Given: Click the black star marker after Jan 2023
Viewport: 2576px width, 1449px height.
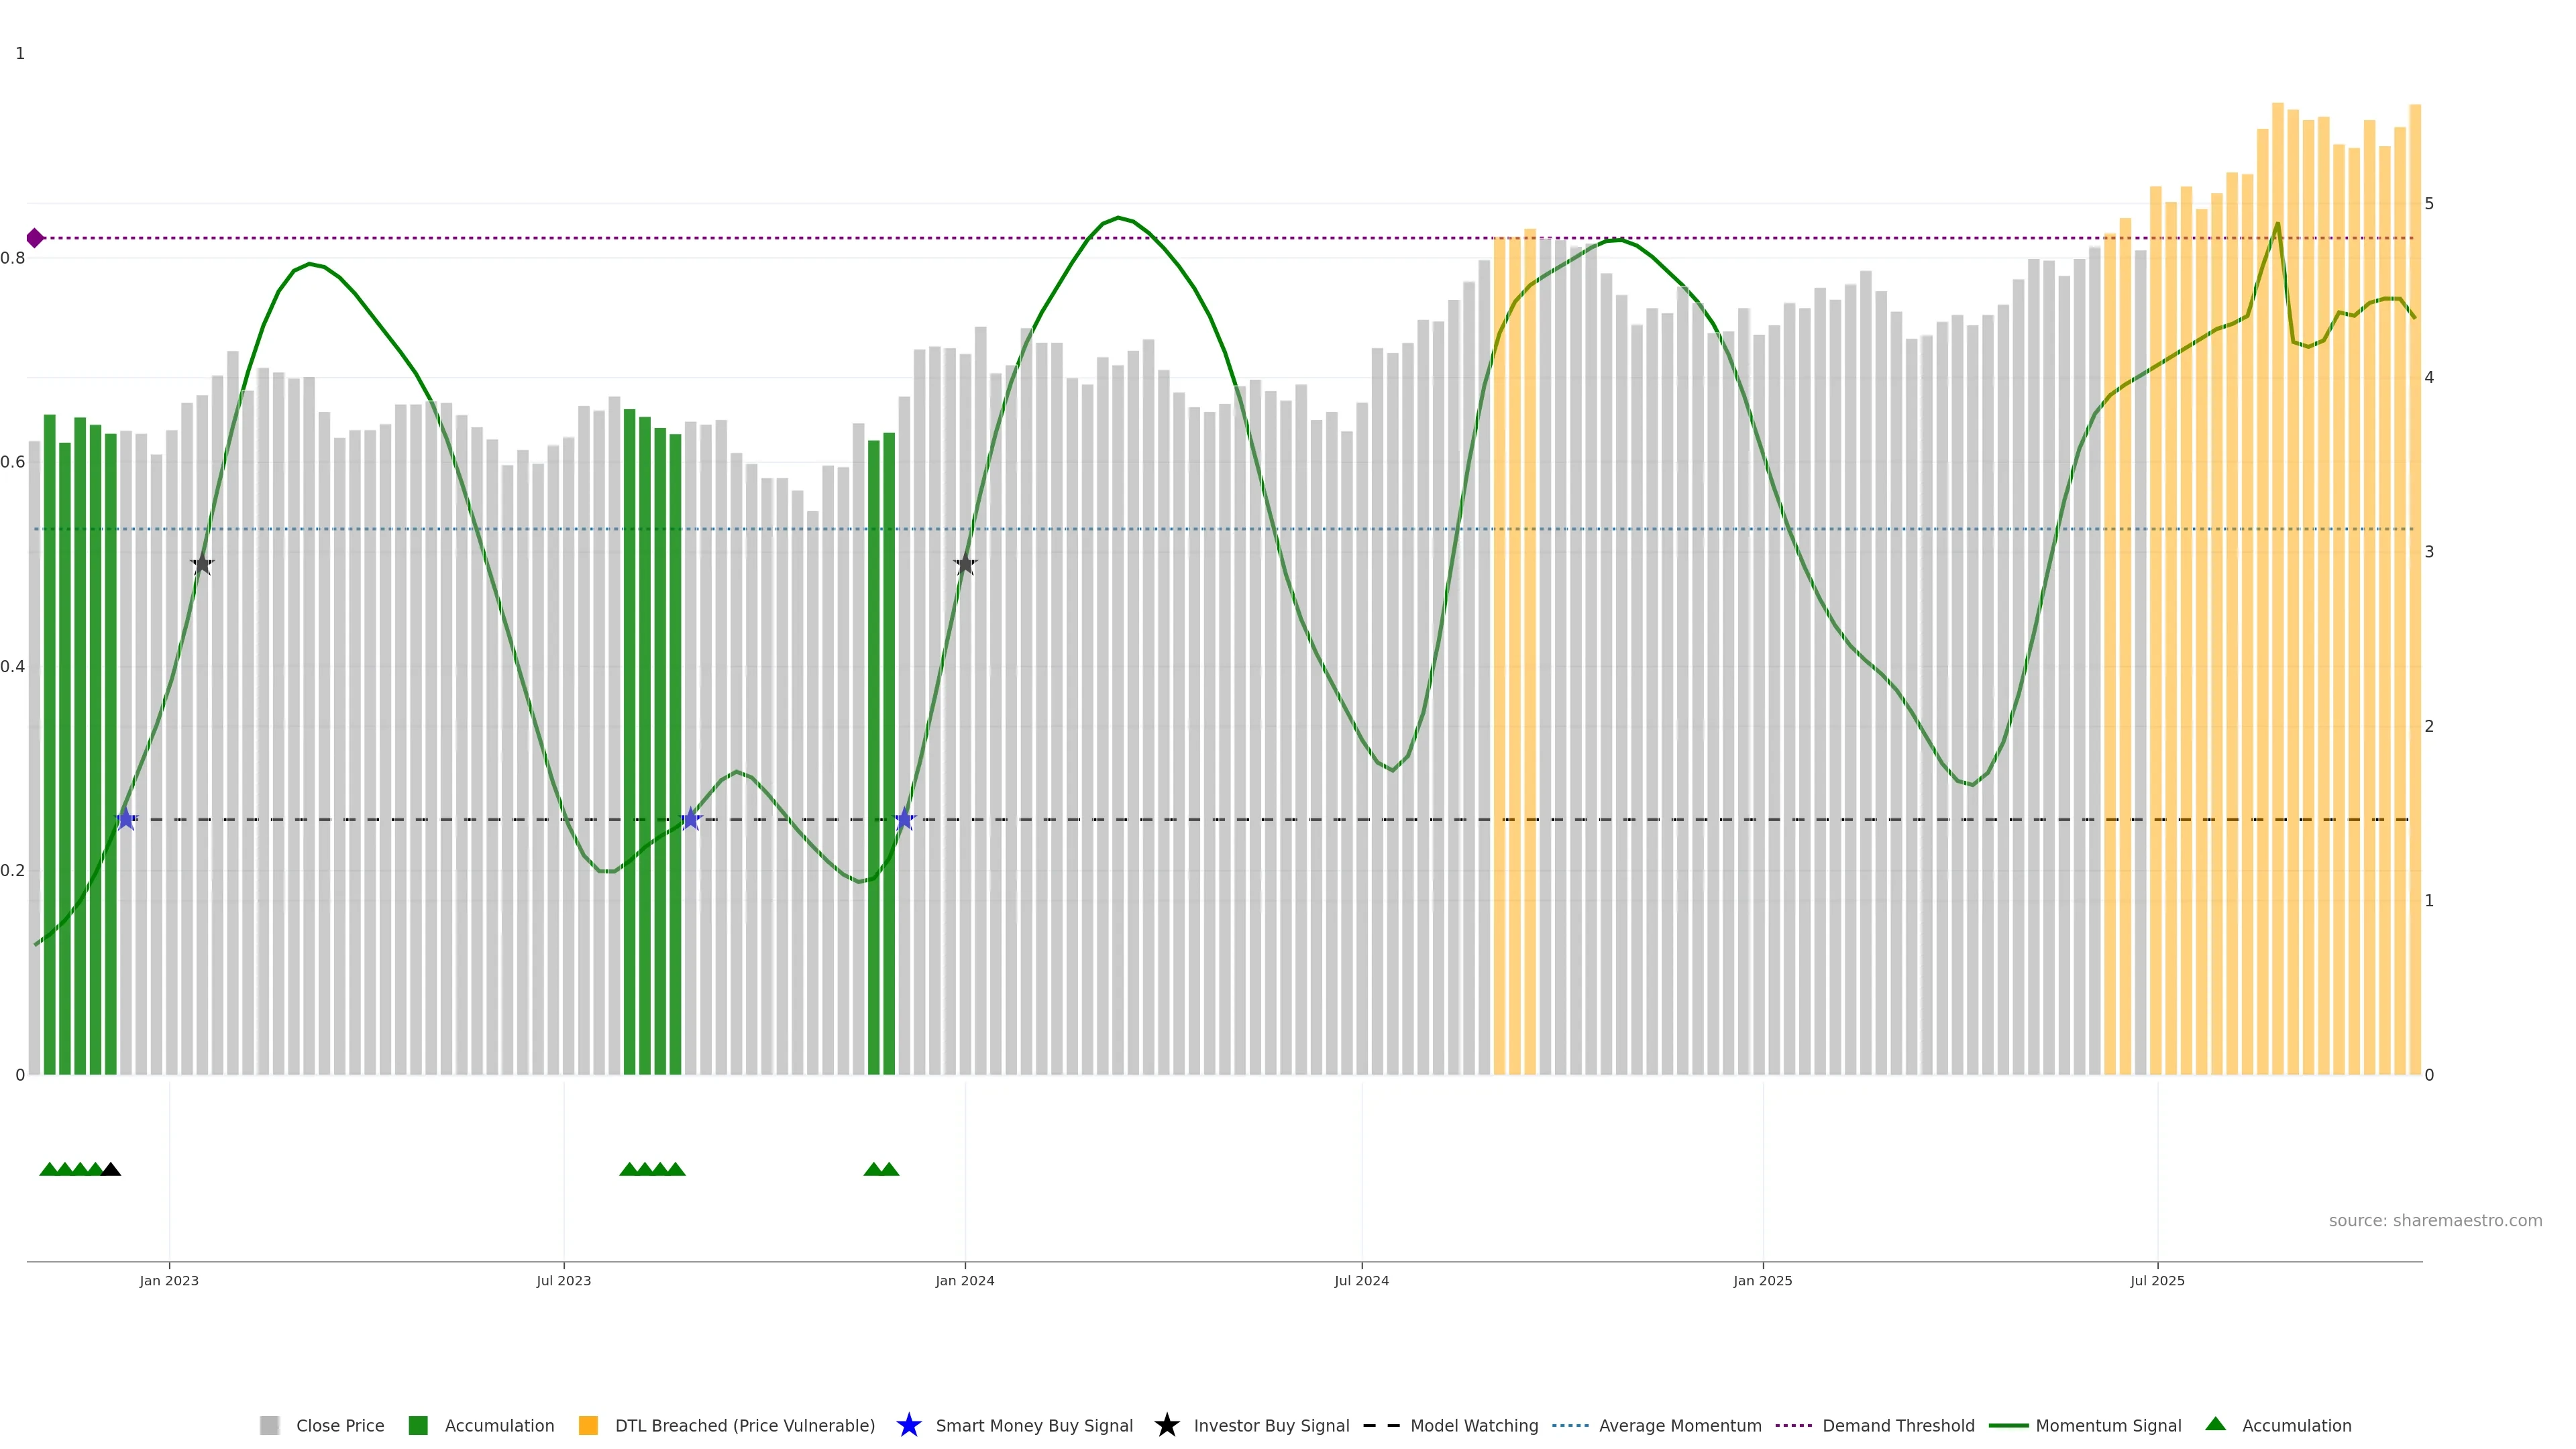Looking at the screenshot, I should click(202, 565).
